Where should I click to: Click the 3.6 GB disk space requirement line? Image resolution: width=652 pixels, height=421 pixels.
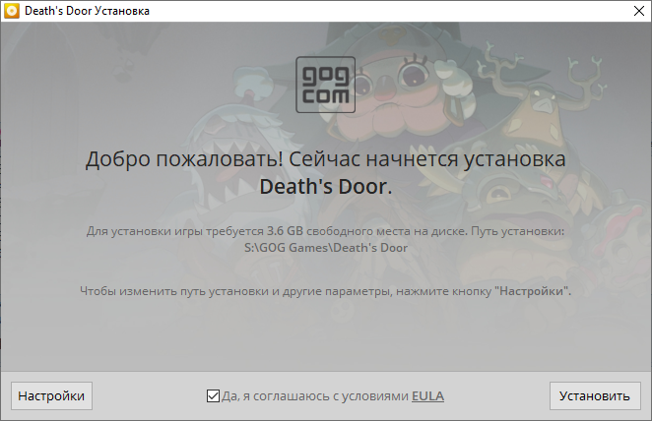(x=326, y=231)
